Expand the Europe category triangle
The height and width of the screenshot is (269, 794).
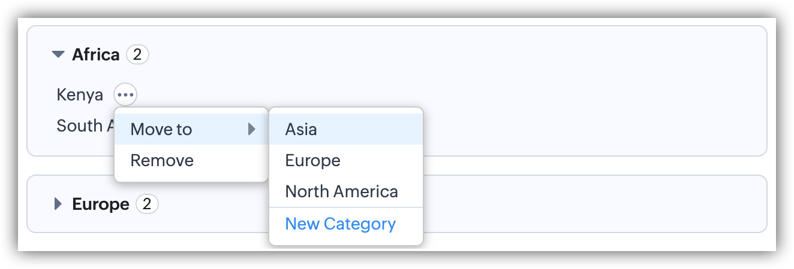(x=58, y=204)
